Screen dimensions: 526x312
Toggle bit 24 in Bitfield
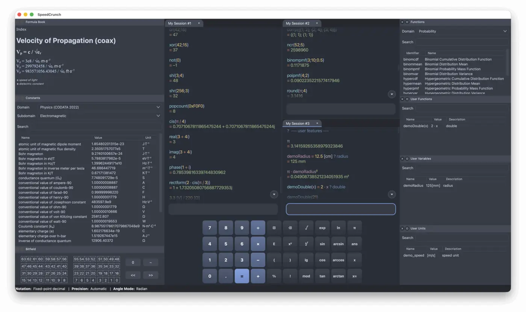pos(65,273)
